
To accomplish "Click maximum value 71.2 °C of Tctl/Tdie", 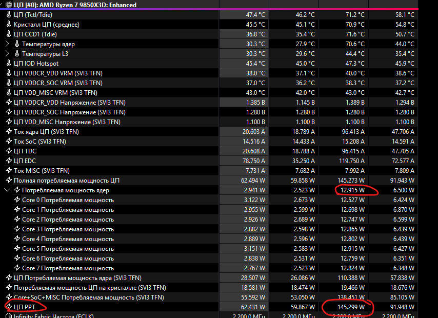I will tap(355, 15).
